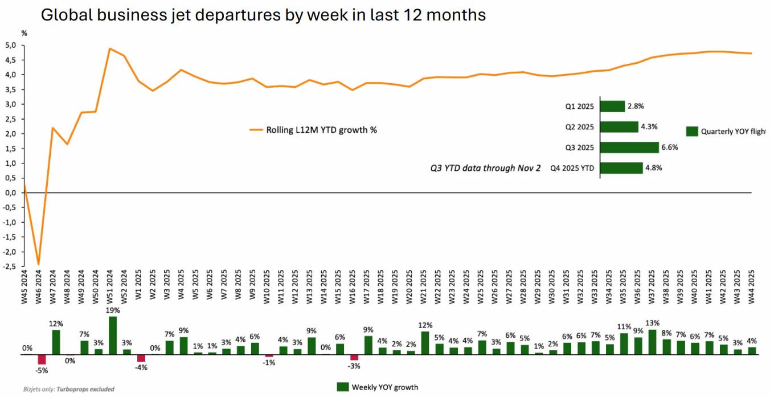The width and height of the screenshot is (770, 397).
Task: Click the green Weekly YOY growth legend swatch
Action: pyautogui.click(x=342, y=387)
